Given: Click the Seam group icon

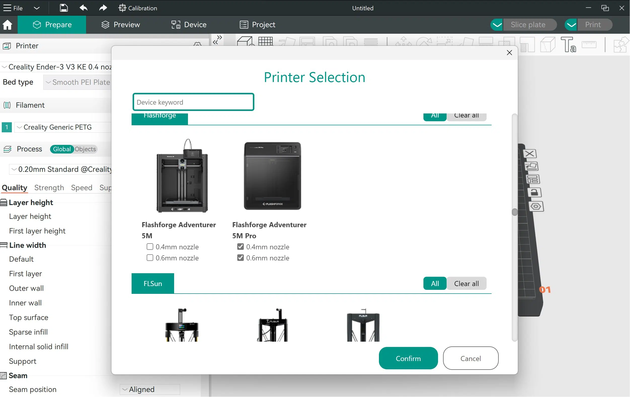Looking at the screenshot, I should (x=4, y=376).
